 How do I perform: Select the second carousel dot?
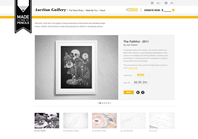pos(102,103)
